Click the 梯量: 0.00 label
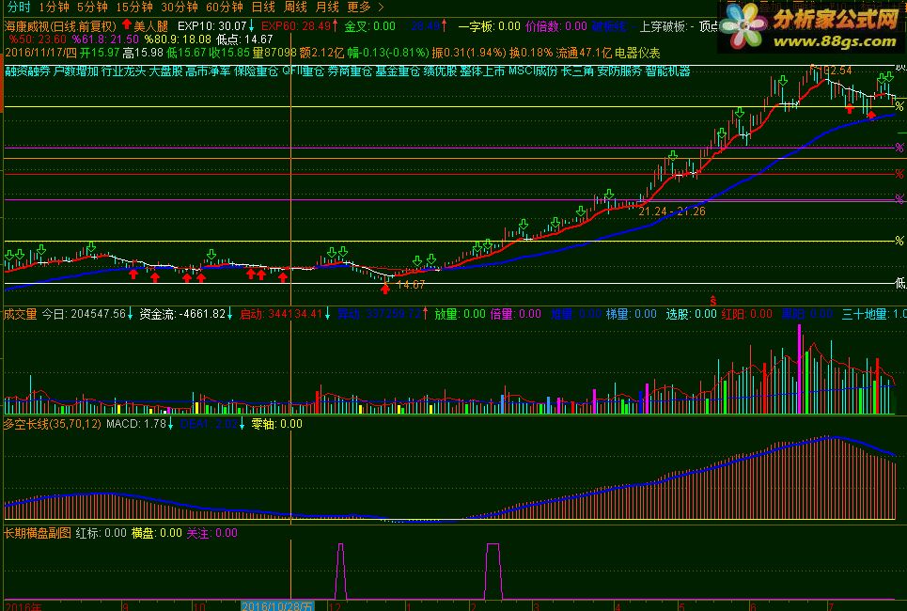 [x=631, y=314]
